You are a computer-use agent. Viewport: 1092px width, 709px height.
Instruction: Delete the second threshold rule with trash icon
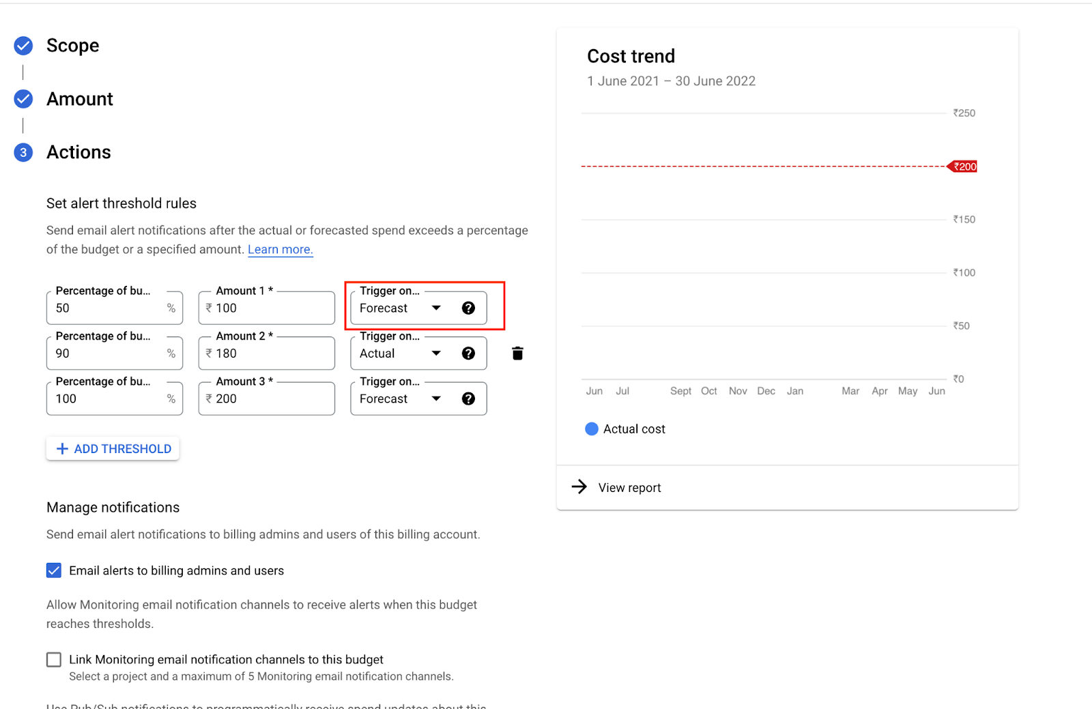(x=517, y=353)
